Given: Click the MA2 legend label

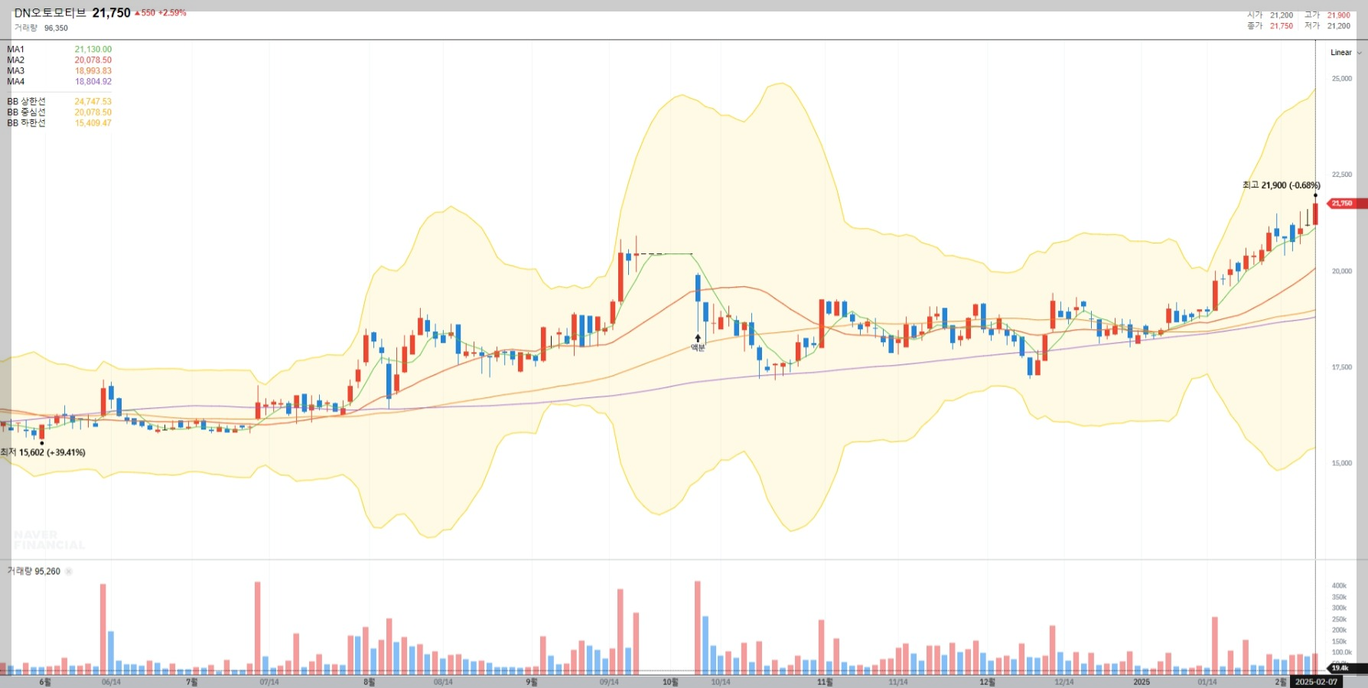Looking at the screenshot, I should pyautogui.click(x=16, y=60).
